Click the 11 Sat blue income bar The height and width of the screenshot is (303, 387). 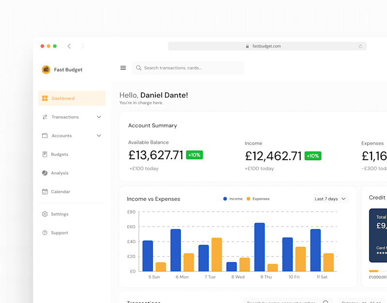point(315,250)
